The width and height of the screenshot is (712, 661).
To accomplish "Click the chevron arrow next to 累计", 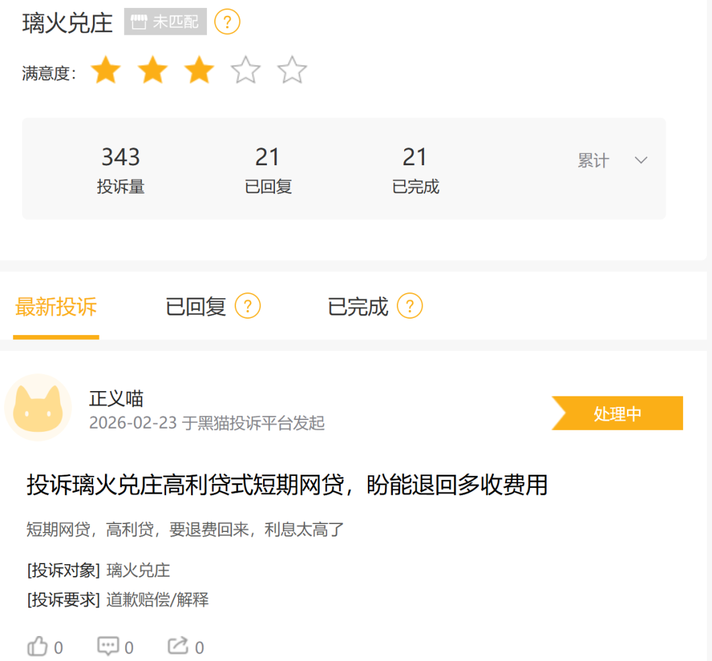I will pos(641,160).
